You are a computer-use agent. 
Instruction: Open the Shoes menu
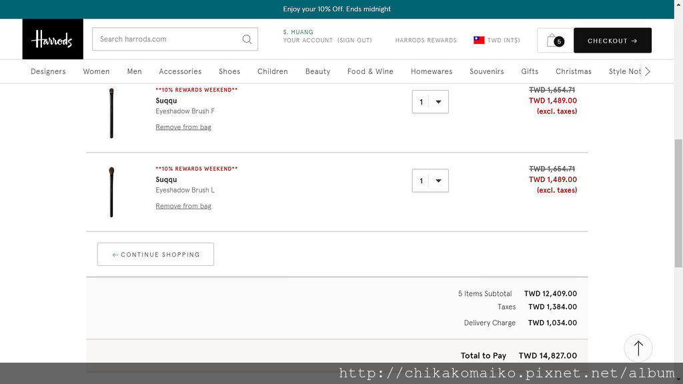[229, 71]
